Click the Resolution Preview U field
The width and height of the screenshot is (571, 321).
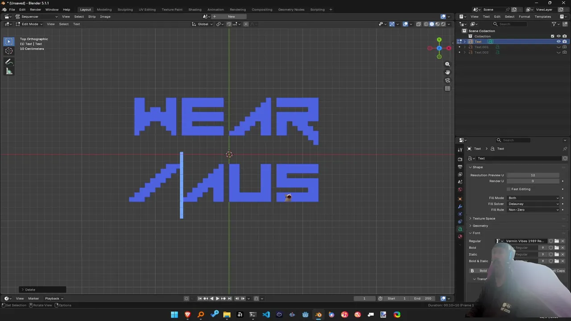[533, 175]
